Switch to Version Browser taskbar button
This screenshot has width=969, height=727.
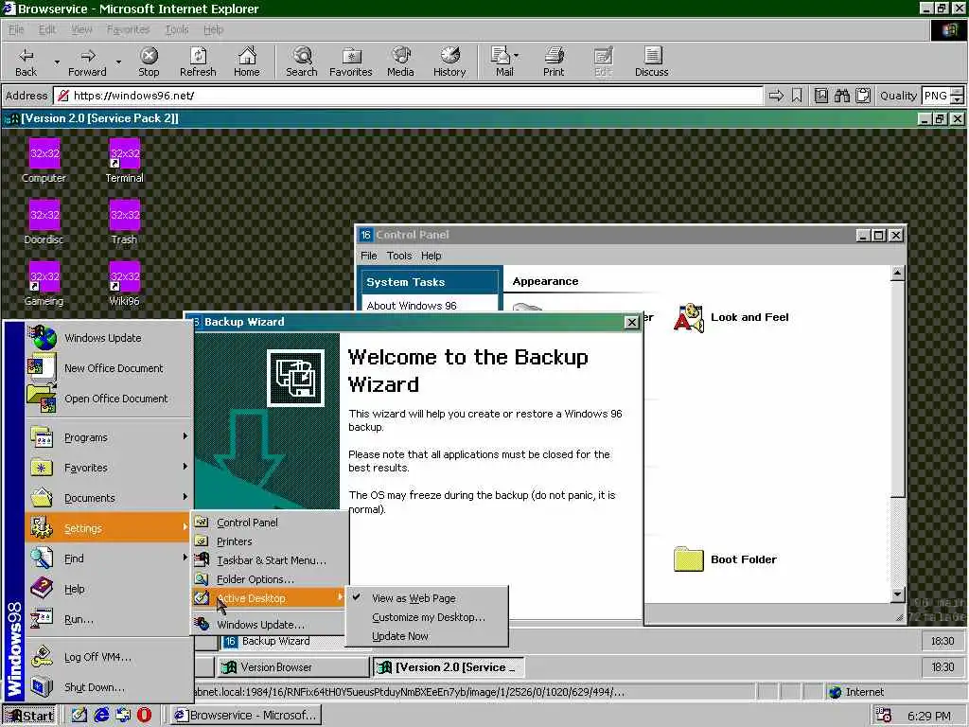tap(293, 667)
